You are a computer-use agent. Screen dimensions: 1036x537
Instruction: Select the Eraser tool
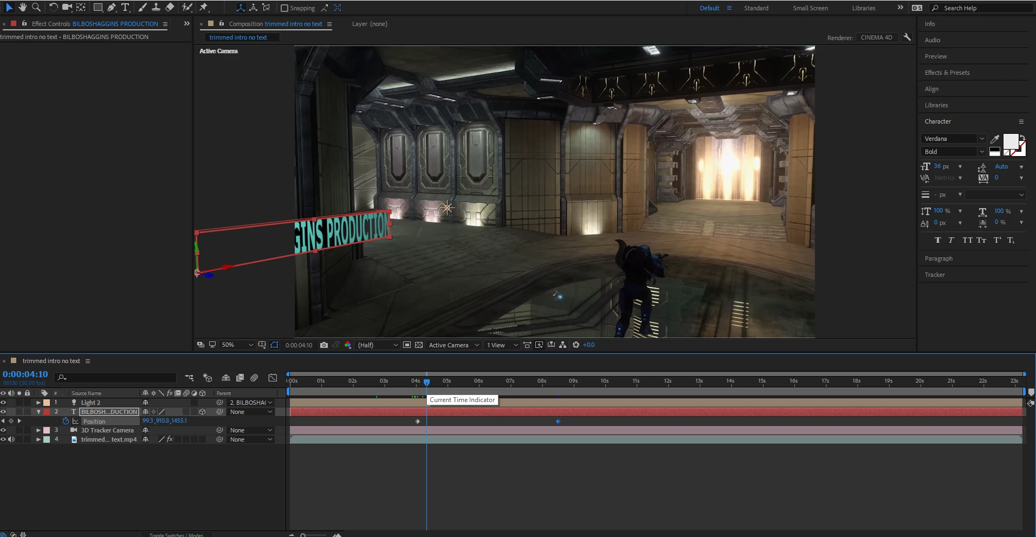(170, 8)
